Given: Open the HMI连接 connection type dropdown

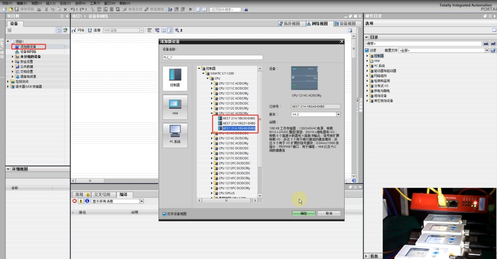Looking at the screenshot, I should pos(142,30).
